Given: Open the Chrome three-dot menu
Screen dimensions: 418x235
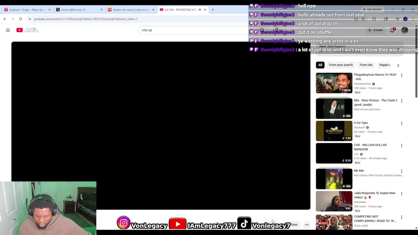Looking at the screenshot, I should (413, 19).
